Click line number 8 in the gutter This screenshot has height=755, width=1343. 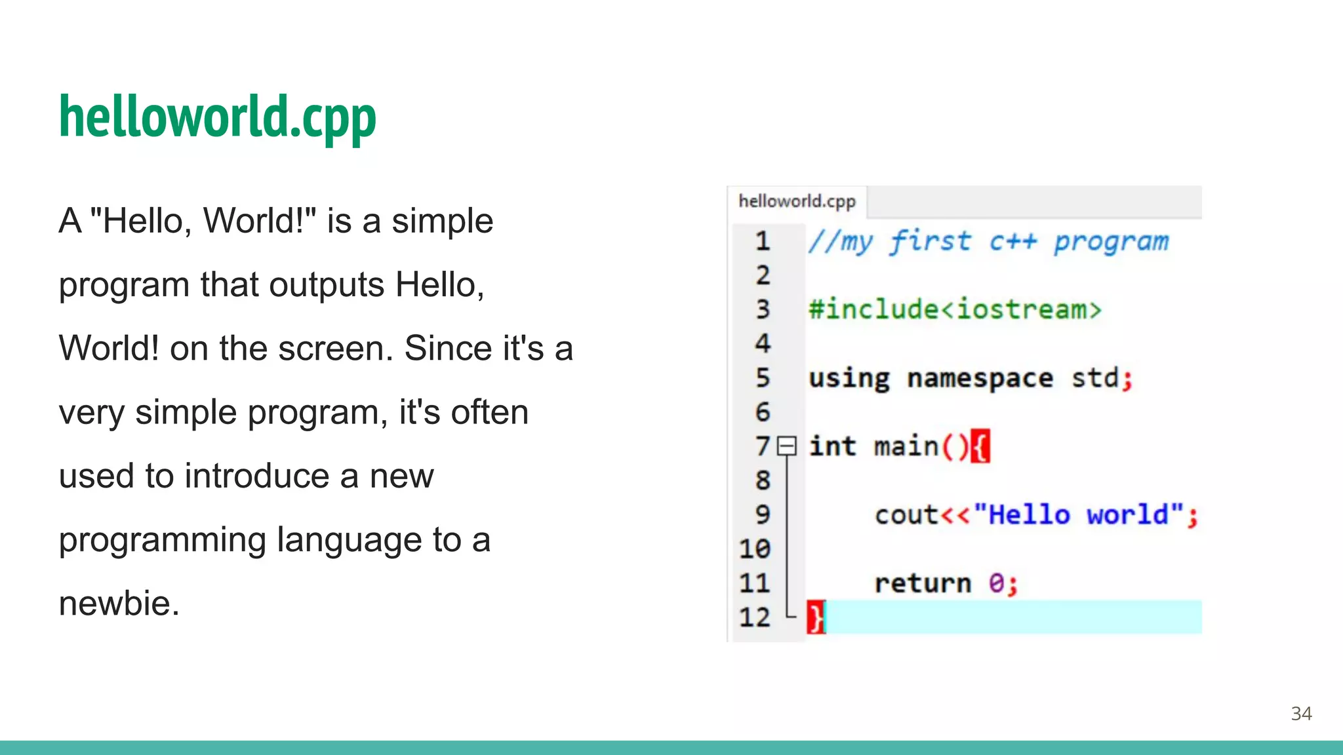762,480
